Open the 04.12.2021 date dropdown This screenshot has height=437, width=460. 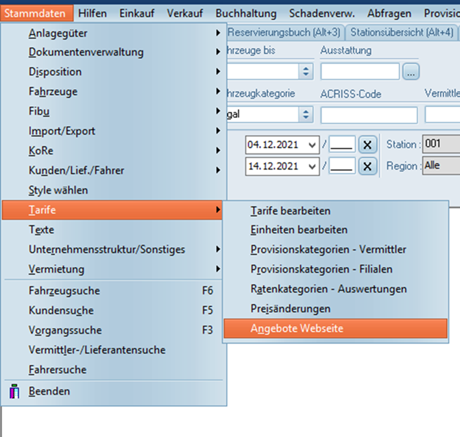pyautogui.click(x=313, y=145)
